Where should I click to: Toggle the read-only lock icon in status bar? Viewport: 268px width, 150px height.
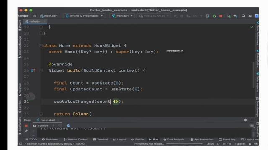250,144
